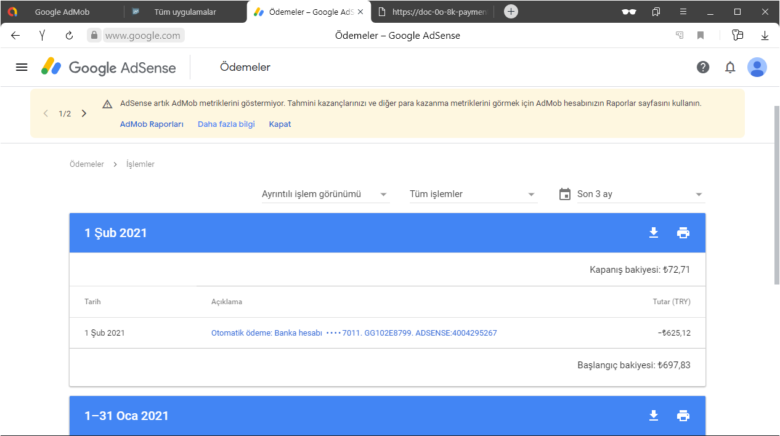This screenshot has width=780, height=436.
Task: Click the 1 Şub 2021 section header
Action: tap(388, 233)
